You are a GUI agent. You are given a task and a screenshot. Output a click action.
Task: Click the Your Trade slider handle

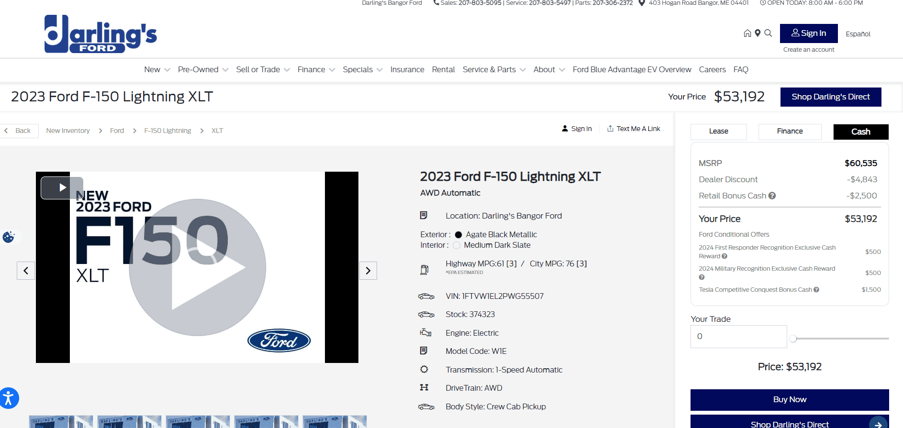click(793, 339)
